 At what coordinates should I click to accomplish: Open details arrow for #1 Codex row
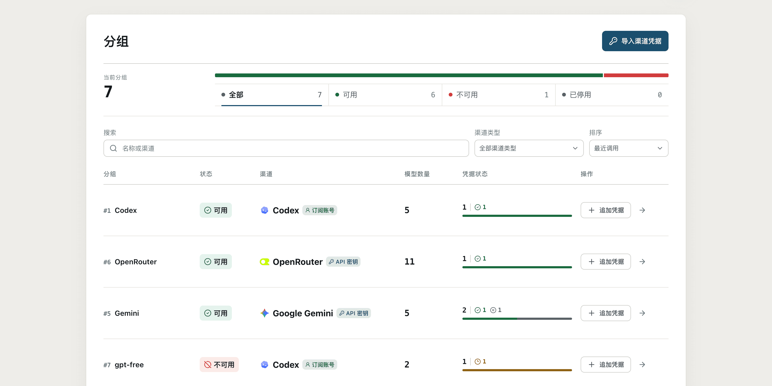642,210
